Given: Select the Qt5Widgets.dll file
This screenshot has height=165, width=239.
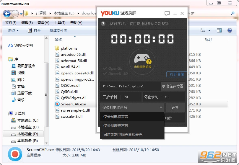Looking at the screenshot, I should [71, 98].
